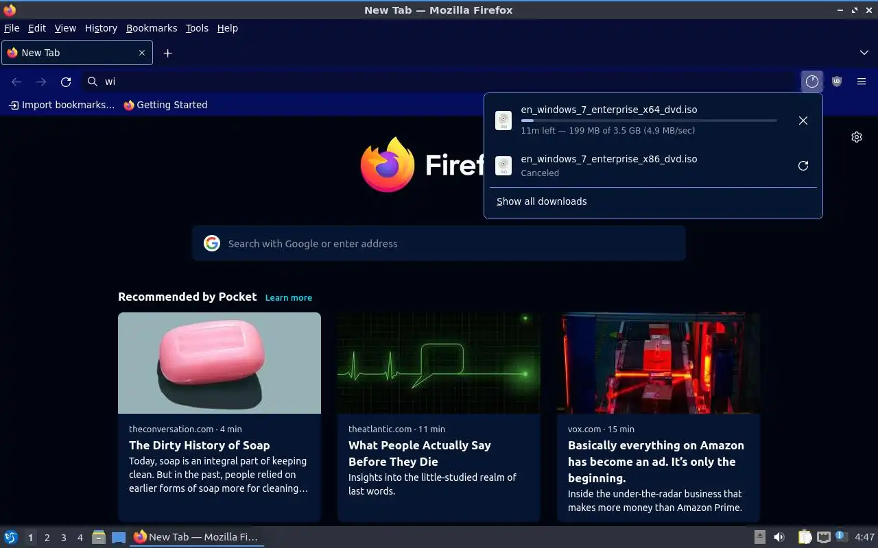Open the Amazon ad article headline
878x548 pixels.
[x=656, y=462]
